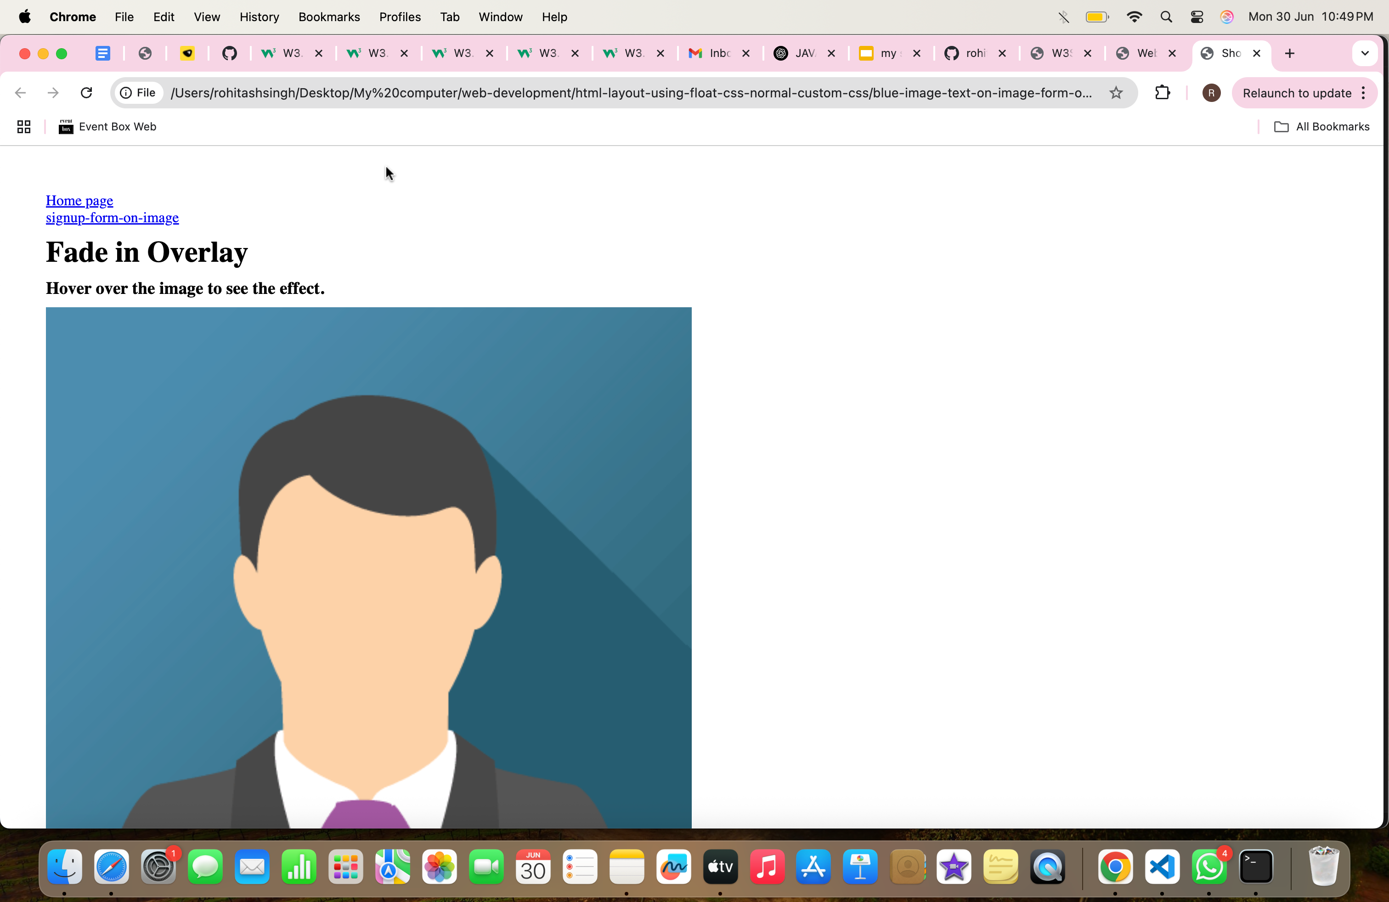Expand the tab search dropdown
1389x902 pixels.
coord(1365,53)
